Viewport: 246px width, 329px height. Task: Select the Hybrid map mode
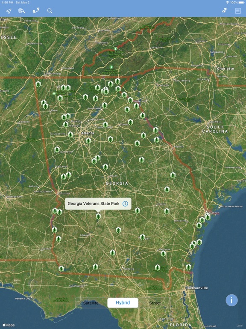[x=123, y=302]
